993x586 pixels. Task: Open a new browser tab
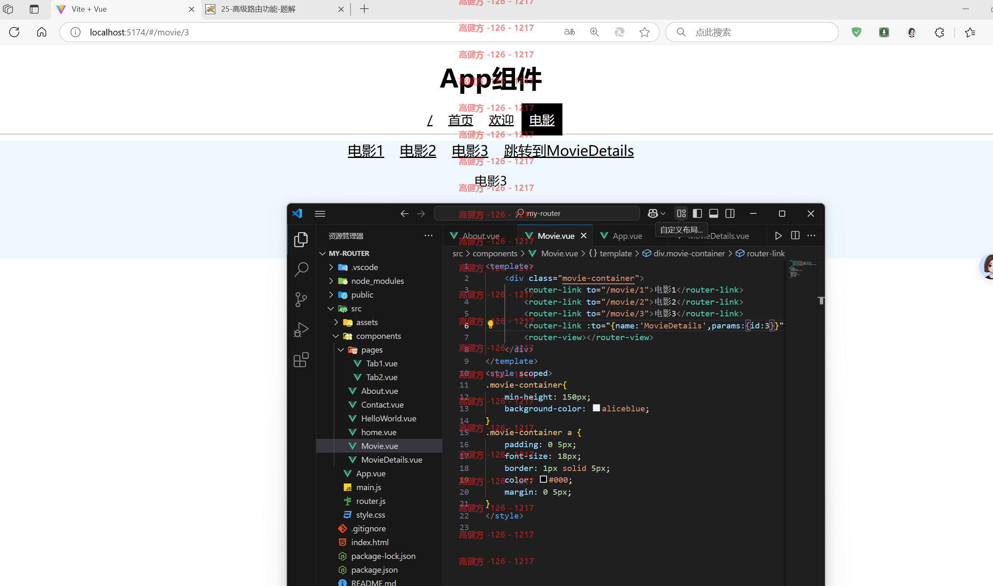[x=364, y=9]
